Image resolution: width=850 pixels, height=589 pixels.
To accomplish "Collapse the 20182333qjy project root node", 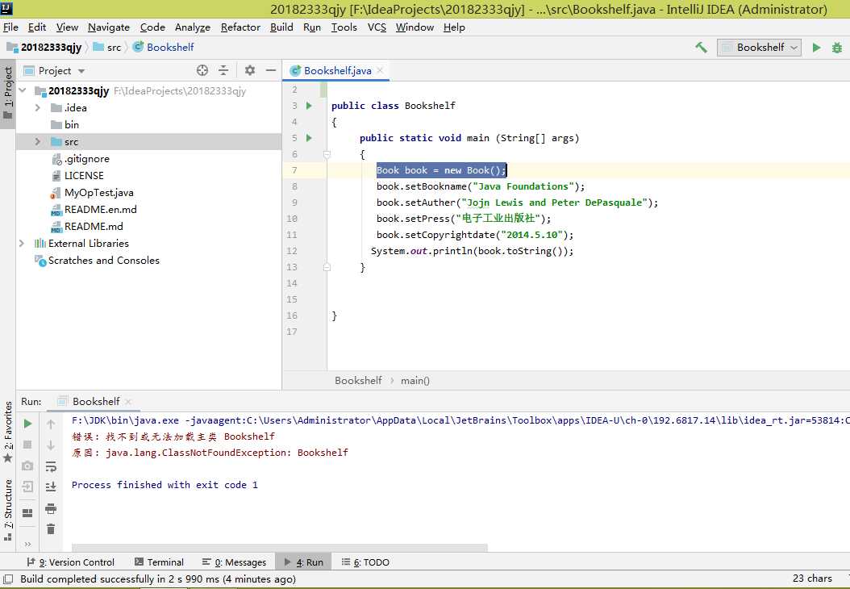I will click(23, 90).
